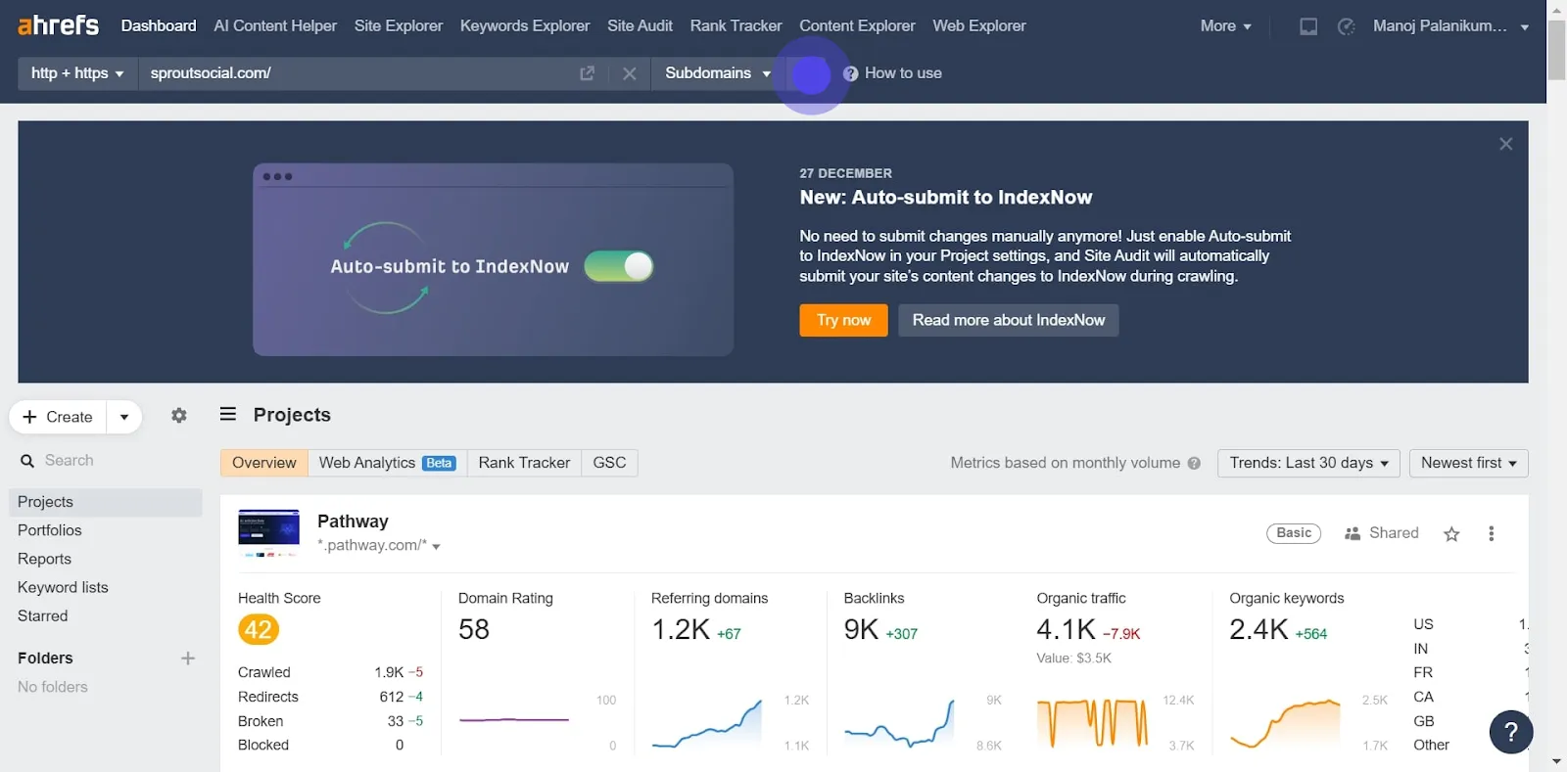This screenshot has width=1567, height=772.
Task: Open URL in new tab icon
Action: tap(588, 73)
